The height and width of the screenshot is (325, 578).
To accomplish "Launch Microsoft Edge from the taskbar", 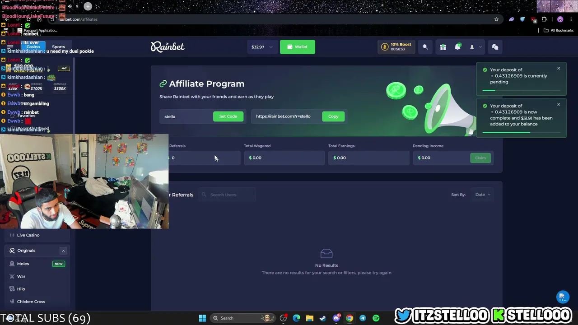I will pyautogui.click(x=296, y=318).
